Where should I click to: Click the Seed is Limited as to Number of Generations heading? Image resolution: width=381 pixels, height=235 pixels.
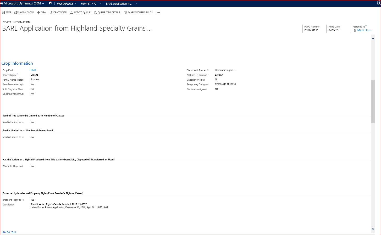[28, 131]
